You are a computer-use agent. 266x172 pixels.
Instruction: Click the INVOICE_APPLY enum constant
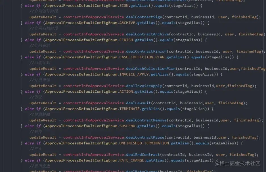[134, 75]
